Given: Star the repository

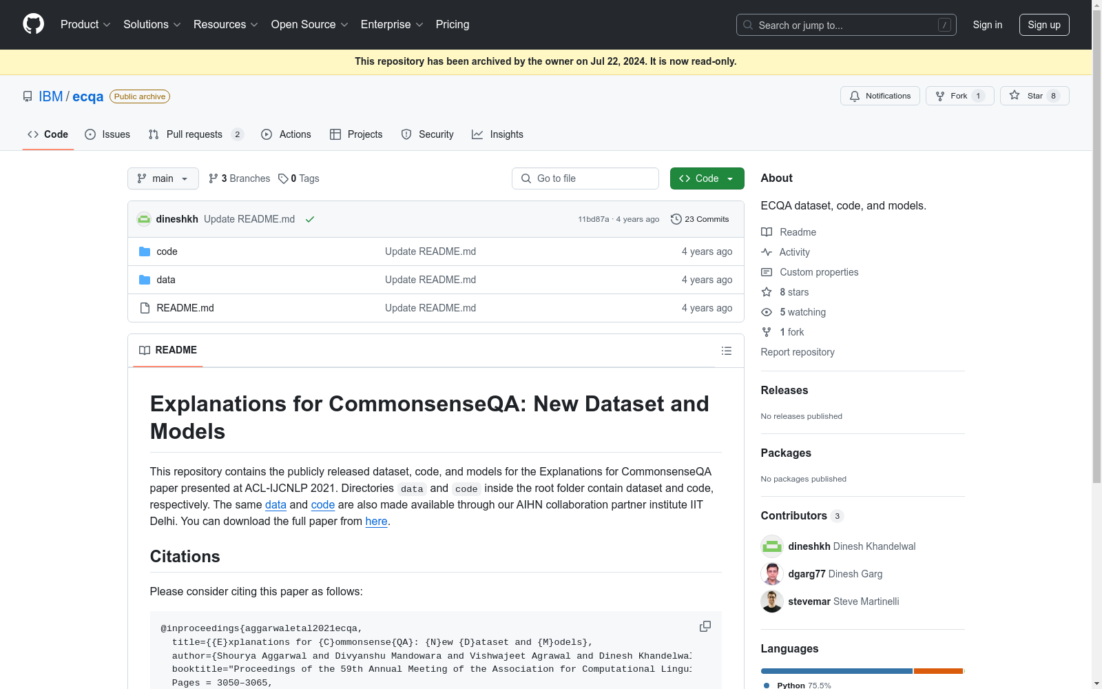Looking at the screenshot, I should (x=1035, y=96).
